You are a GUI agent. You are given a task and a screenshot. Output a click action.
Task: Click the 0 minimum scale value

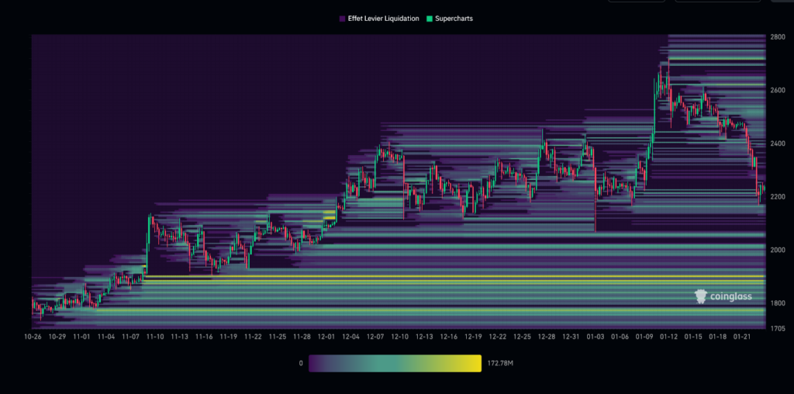(x=301, y=363)
